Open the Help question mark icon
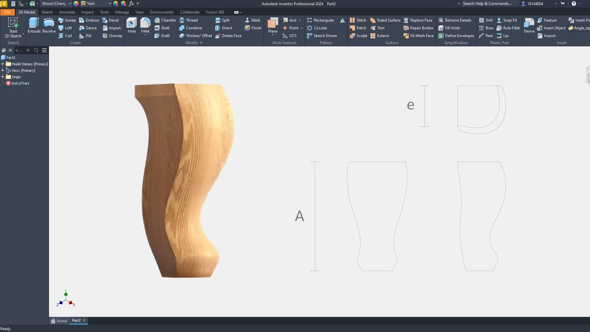590x332 pixels. tap(574, 4)
